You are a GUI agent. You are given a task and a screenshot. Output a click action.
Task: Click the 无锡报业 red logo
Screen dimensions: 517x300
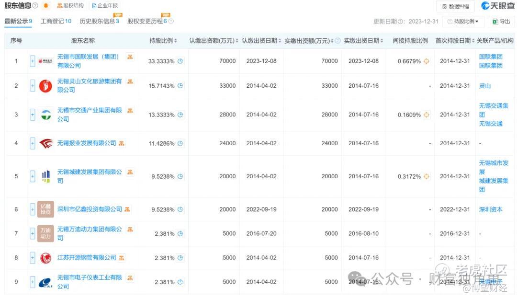pyautogui.click(x=46, y=143)
